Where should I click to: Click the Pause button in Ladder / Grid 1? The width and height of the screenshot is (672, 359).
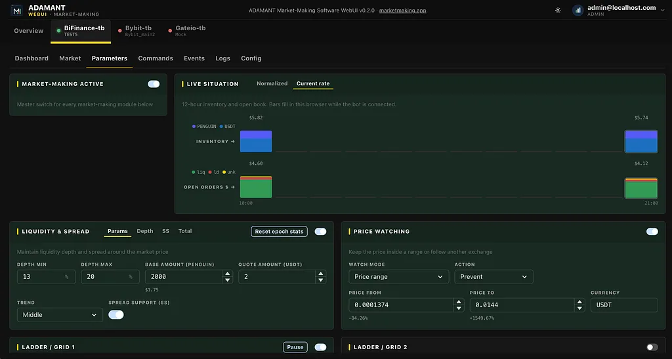[x=295, y=347]
